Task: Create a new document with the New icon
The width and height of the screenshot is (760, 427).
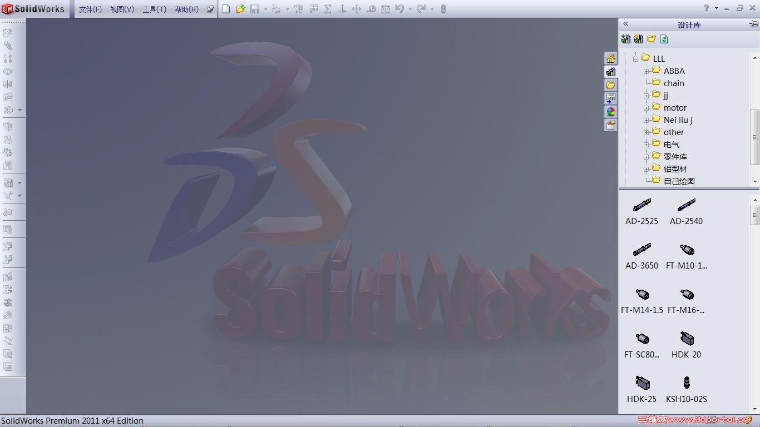Action: click(226, 9)
